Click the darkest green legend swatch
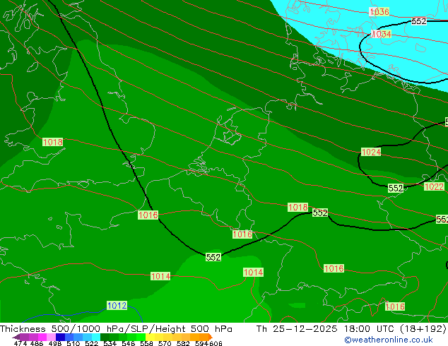448x346 pixels. 105,337
